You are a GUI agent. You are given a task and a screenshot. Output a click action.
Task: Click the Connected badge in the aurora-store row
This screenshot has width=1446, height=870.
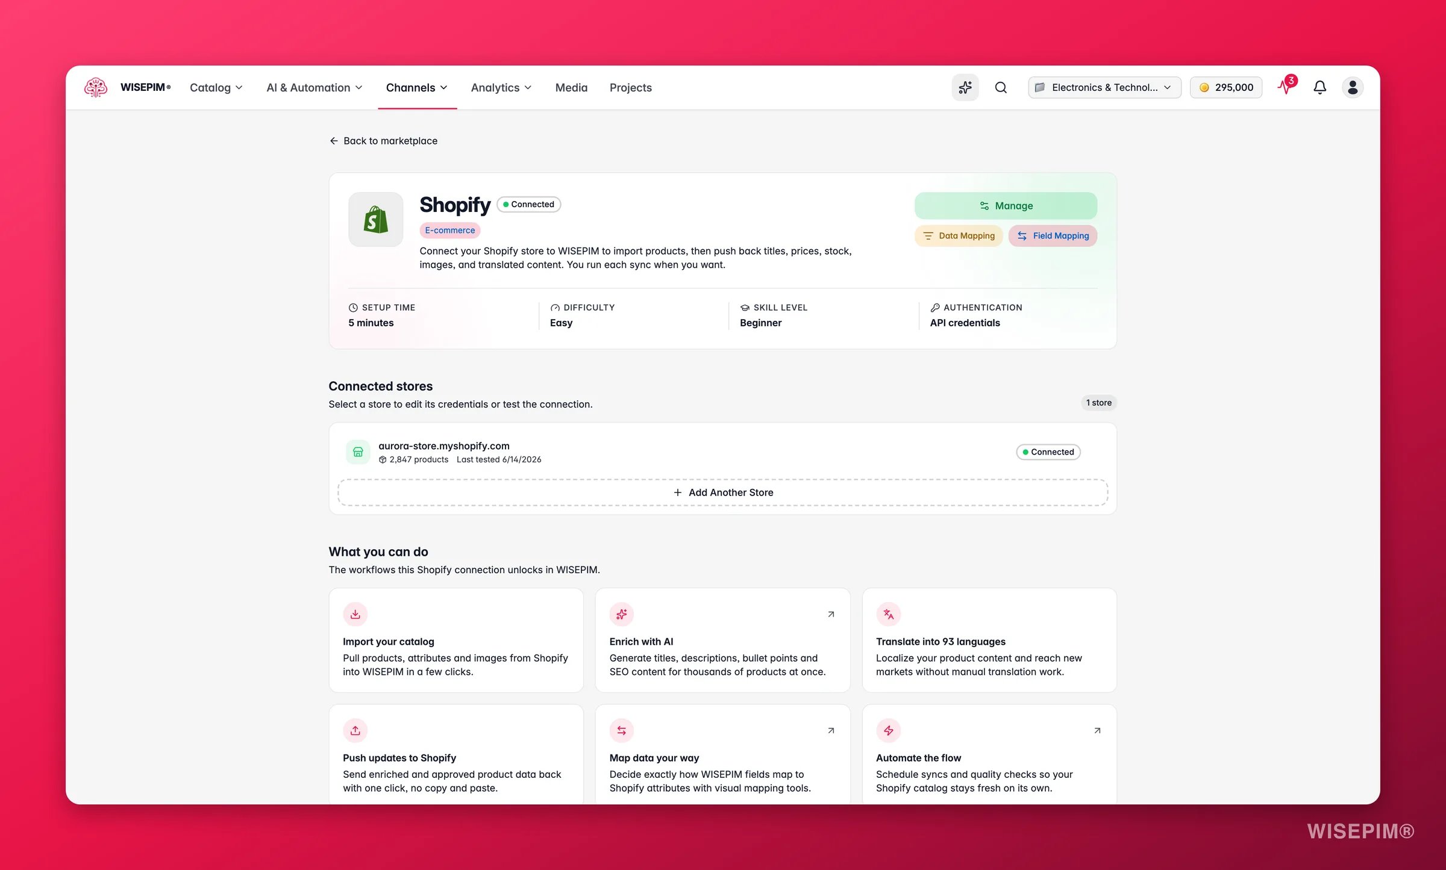pos(1048,452)
